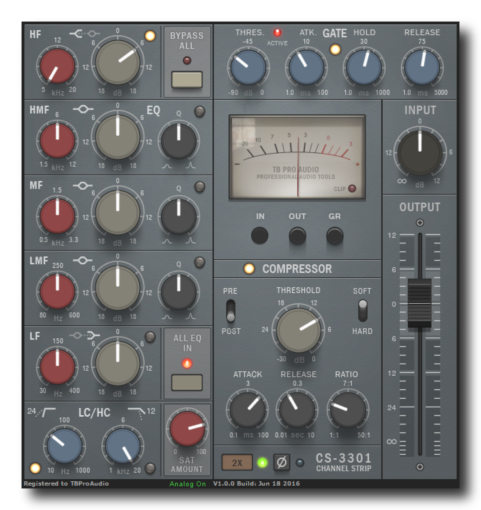Click the LF gain knob
This screenshot has width=481, height=510.
[117, 363]
